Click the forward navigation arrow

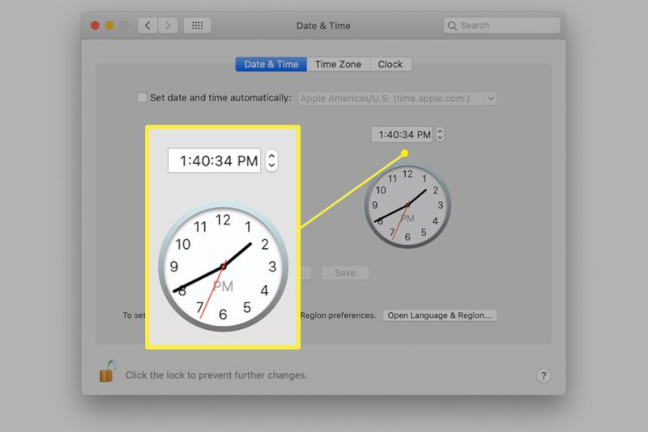[168, 26]
